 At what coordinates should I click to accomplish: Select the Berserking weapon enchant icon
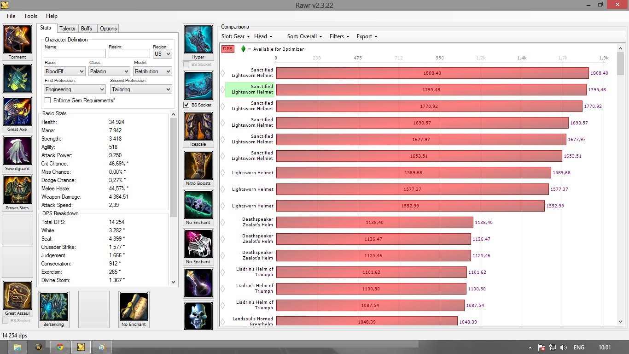53,307
